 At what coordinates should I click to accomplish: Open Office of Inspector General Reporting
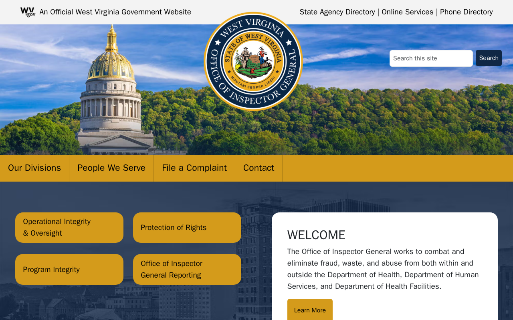point(187,270)
